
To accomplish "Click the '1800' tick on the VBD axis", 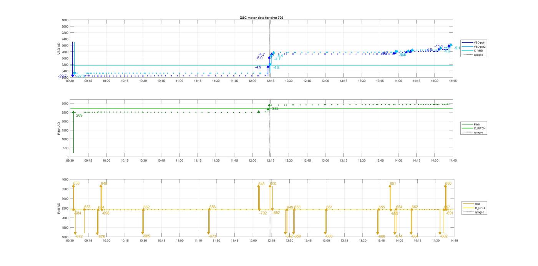I will [65, 20].
